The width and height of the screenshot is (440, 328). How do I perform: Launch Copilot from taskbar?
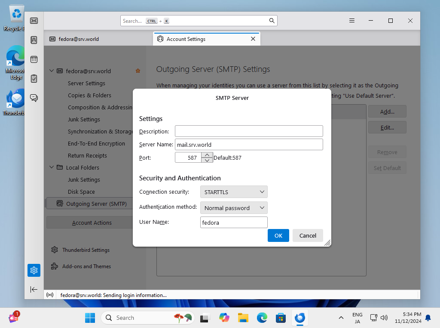click(x=224, y=318)
